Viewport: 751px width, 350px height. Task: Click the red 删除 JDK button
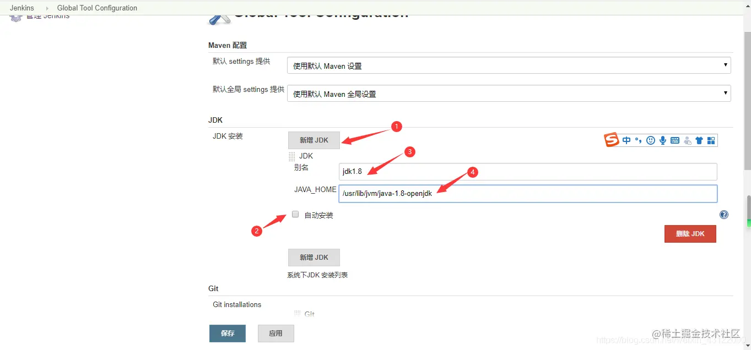tap(690, 233)
